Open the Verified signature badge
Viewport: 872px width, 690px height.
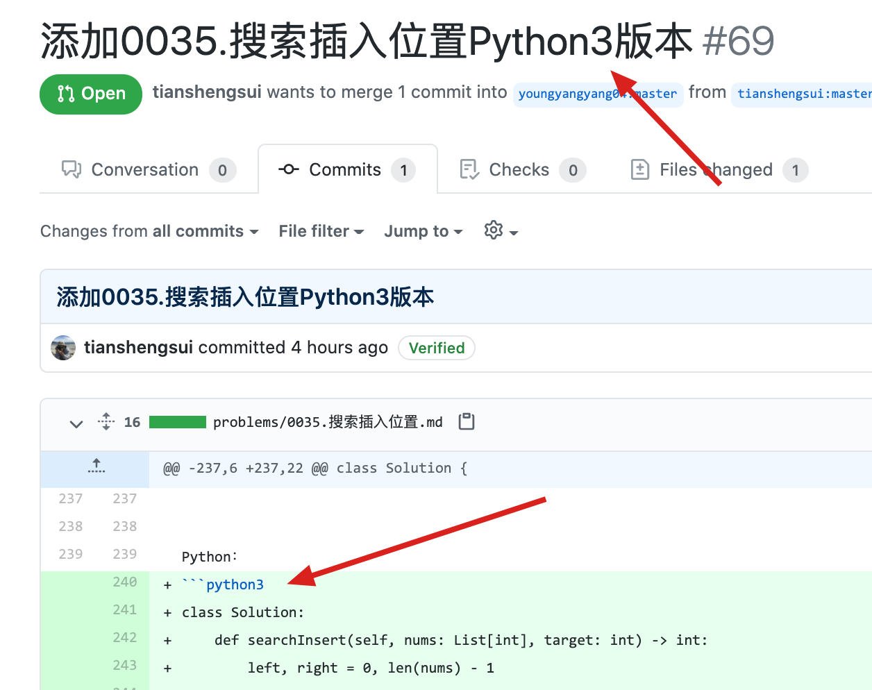437,348
